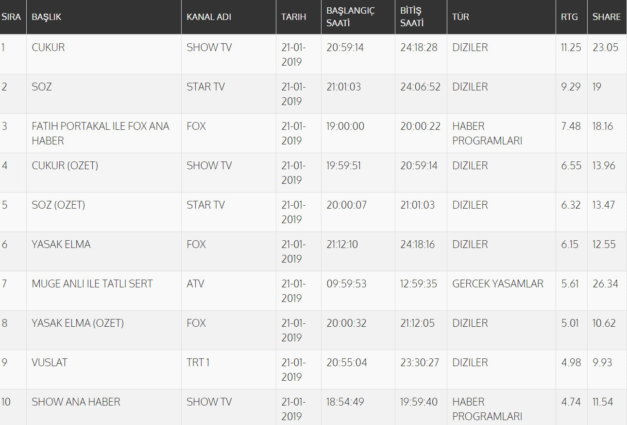
Task: Select FATIH PORTAKAL ILE FOX ANA HABER
Action: [101, 133]
